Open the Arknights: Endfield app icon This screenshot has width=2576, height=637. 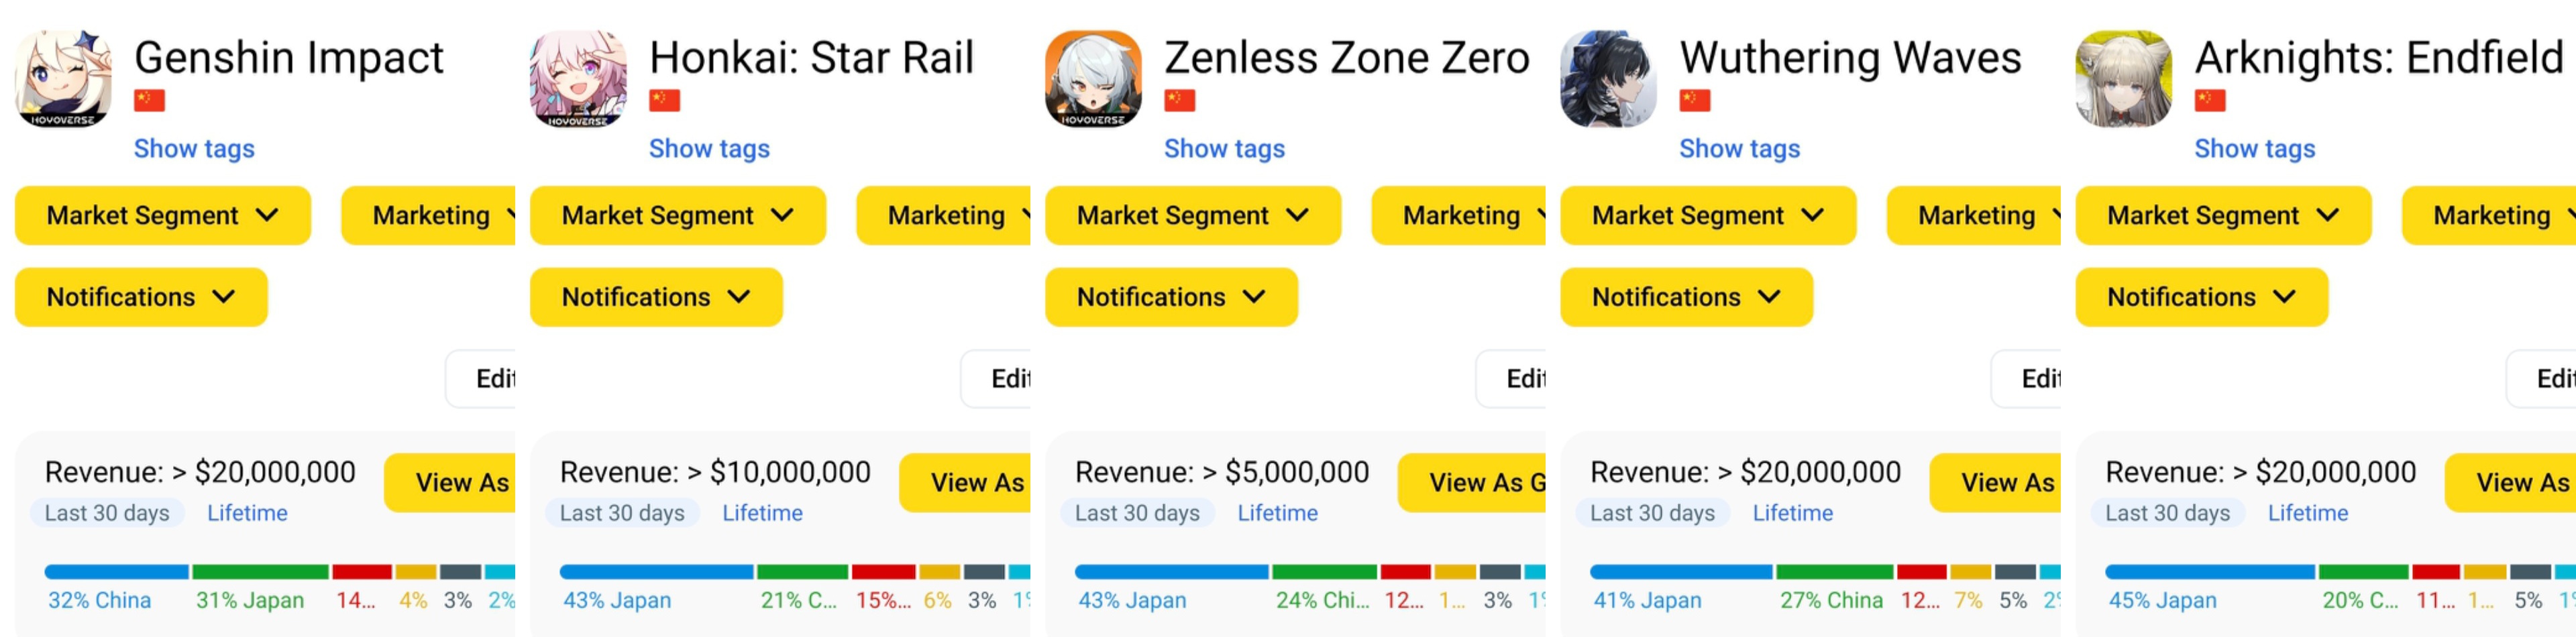click(2123, 79)
